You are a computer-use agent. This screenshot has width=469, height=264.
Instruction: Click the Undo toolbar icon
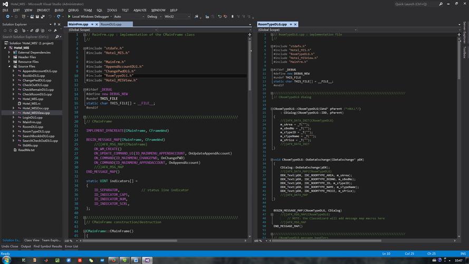[50, 16]
